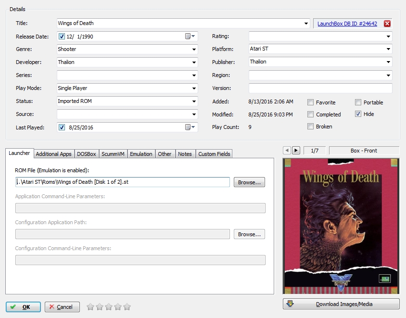This screenshot has width=406, height=318.
Task: Set the rating to three stars
Action: pyautogui.click(x=109, y=307)
